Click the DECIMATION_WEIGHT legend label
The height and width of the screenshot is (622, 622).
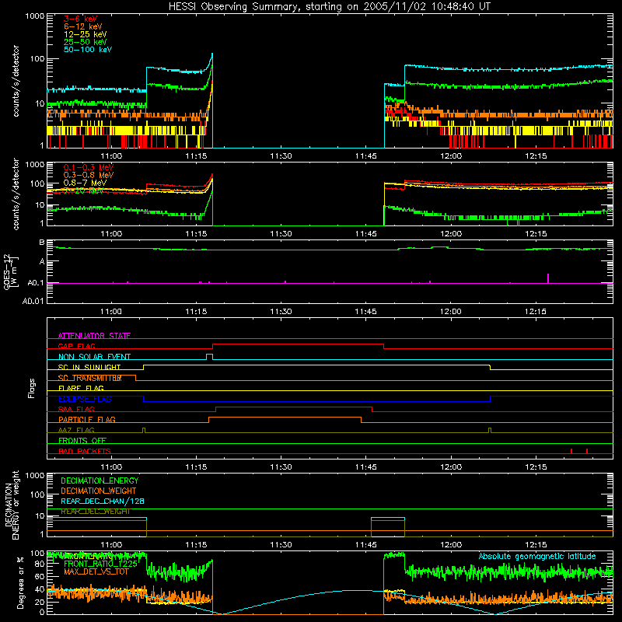point(99,491)
